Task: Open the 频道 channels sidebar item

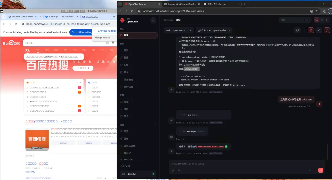Action: click(138, 57)
